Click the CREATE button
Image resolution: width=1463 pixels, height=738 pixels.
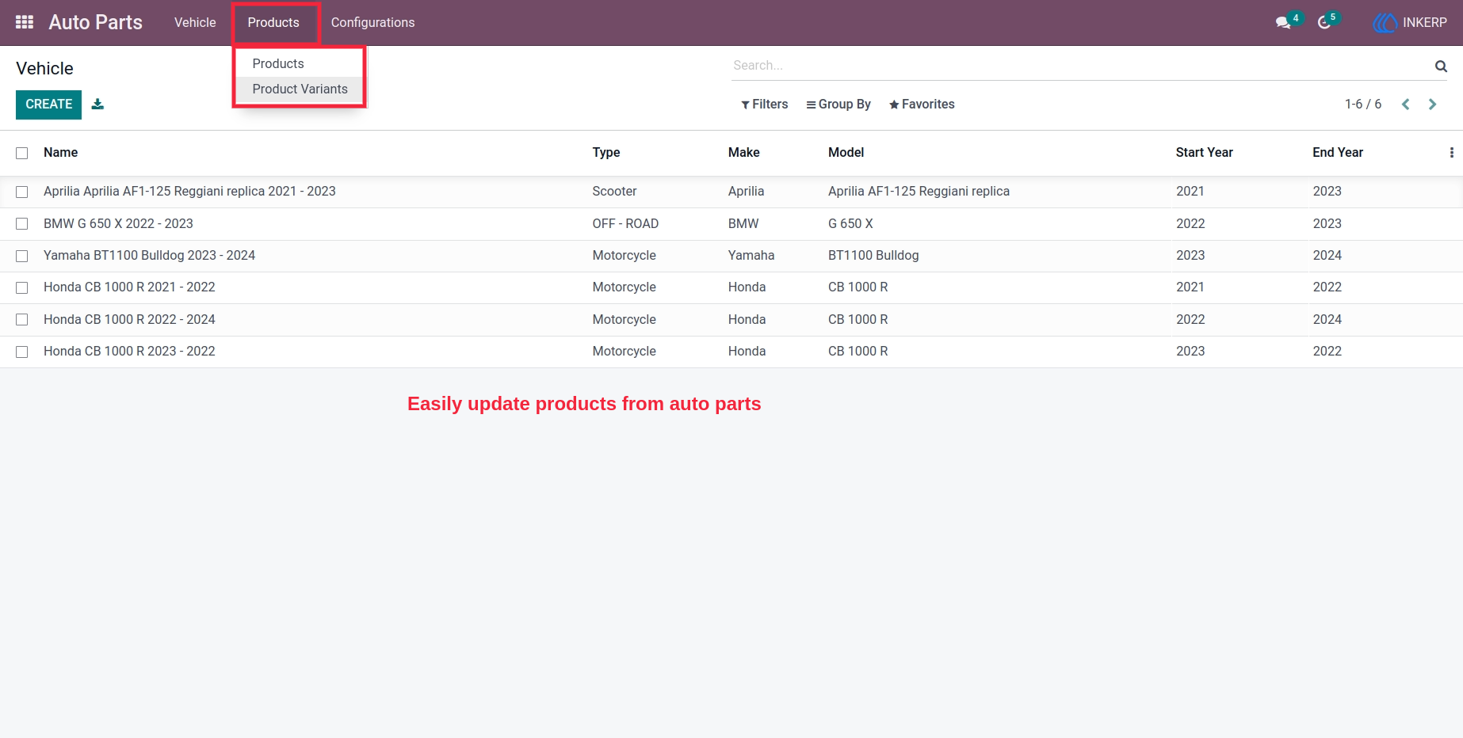(x=48, y=105)
